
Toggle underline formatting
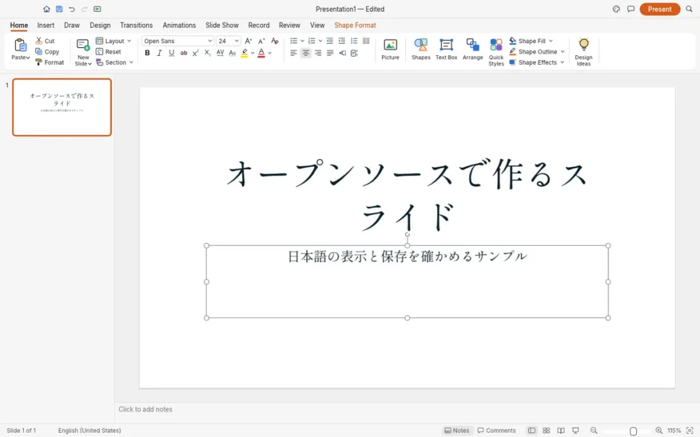pyautogui.click(x=172, y=53)
